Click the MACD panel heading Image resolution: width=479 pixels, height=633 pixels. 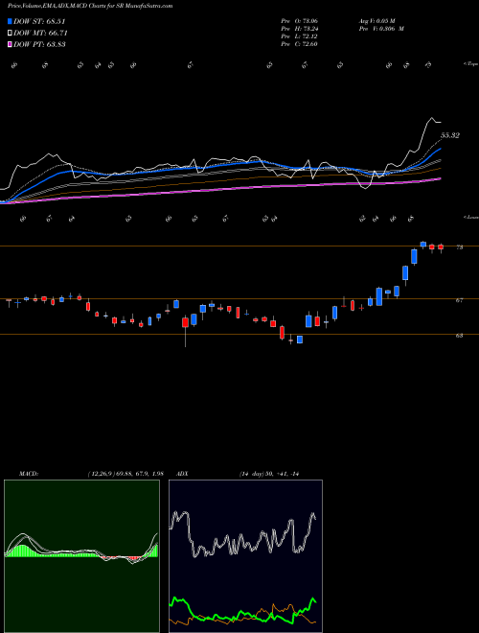pyautogui.click(x=28, y=474)
